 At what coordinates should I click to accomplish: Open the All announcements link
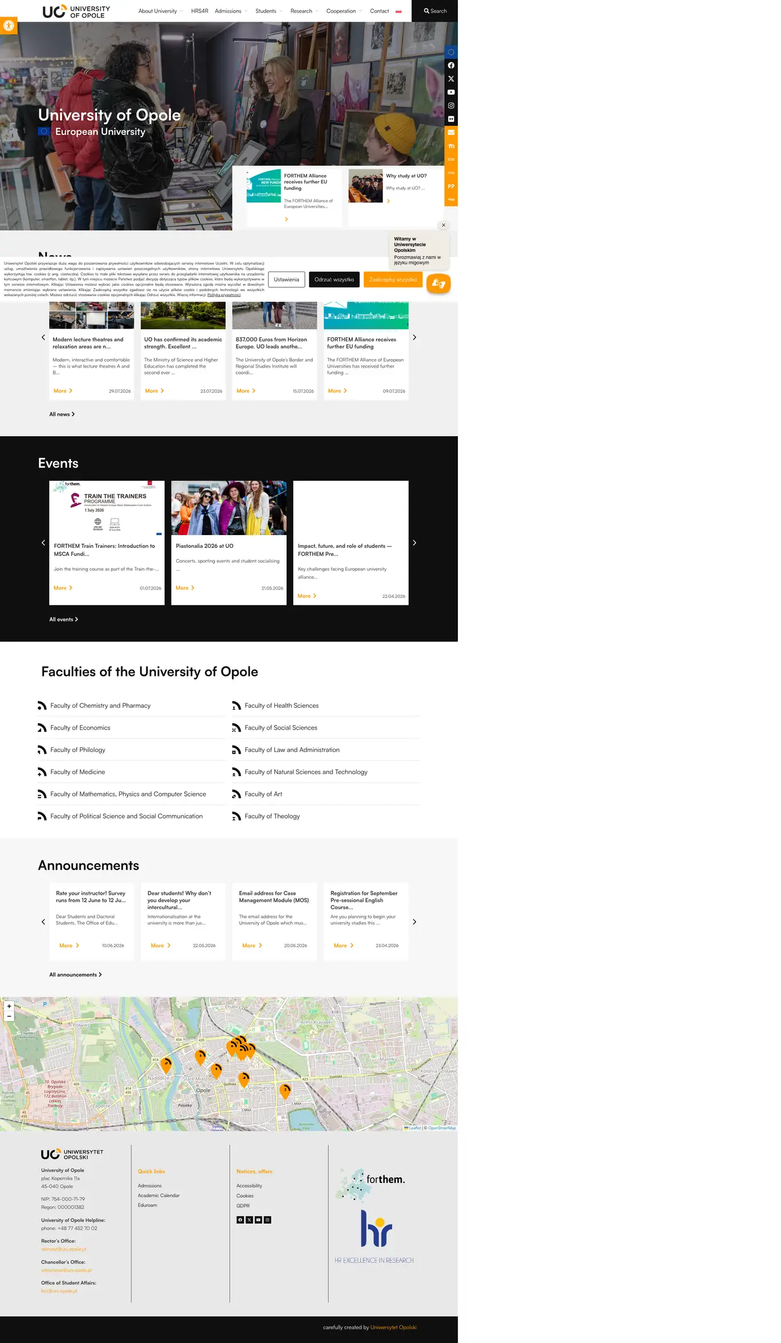pos(75,974)
